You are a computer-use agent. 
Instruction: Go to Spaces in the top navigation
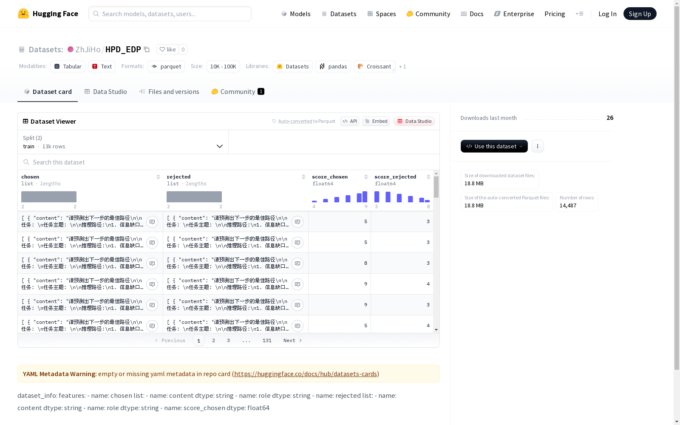pos(382,14)
